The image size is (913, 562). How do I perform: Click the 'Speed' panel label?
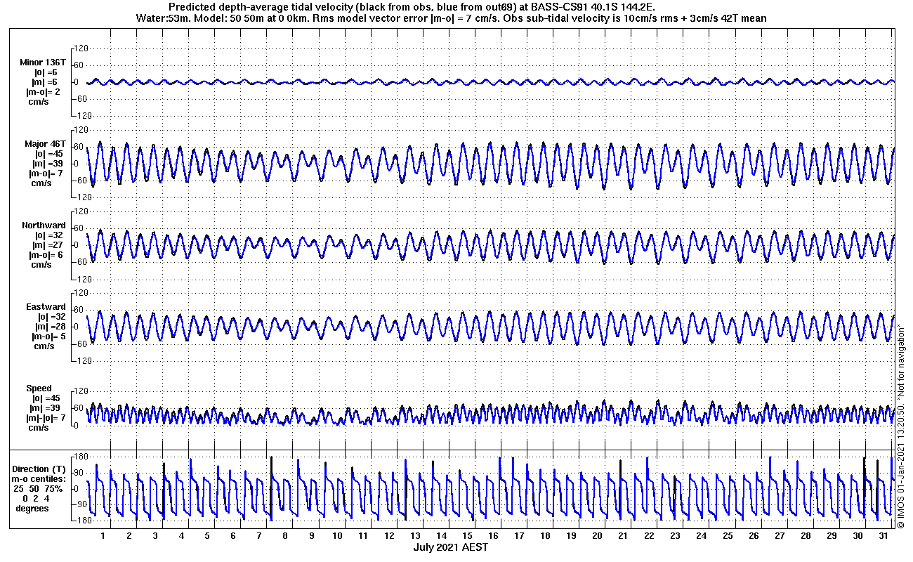39,388
